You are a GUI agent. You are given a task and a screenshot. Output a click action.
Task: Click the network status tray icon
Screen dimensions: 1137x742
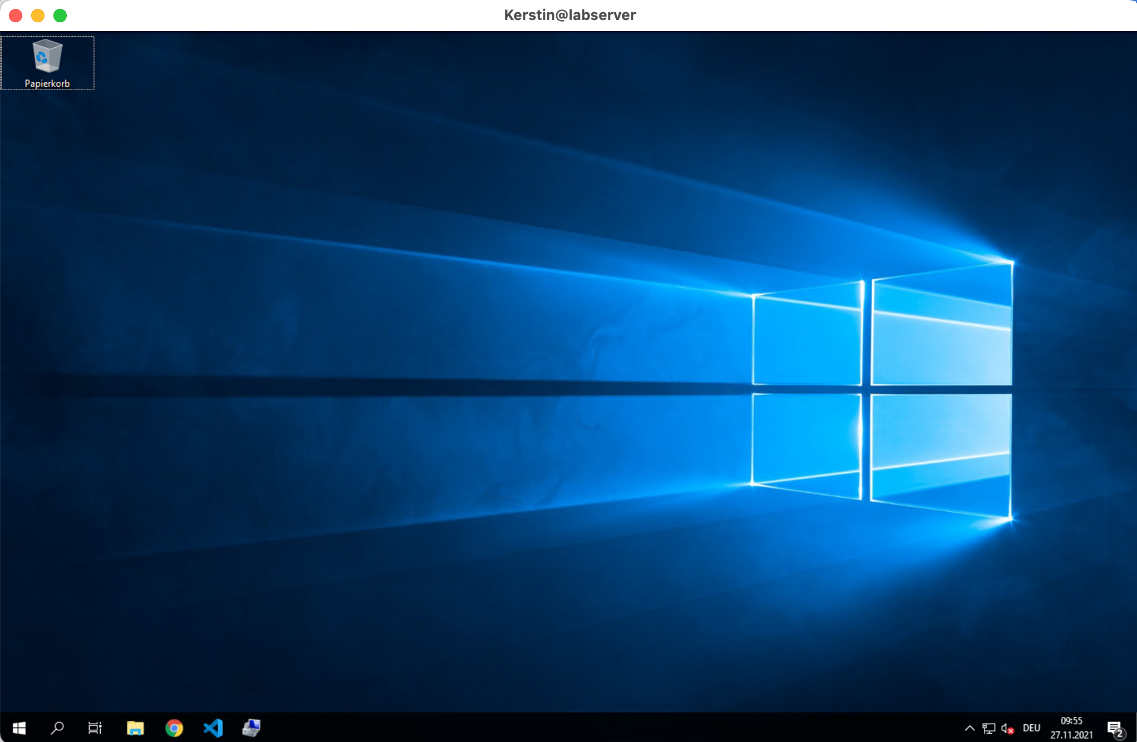click(988, 728)
